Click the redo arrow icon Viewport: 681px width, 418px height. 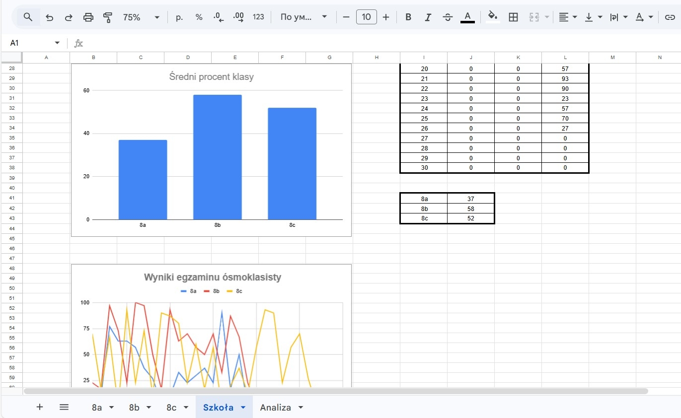point(69,17)
